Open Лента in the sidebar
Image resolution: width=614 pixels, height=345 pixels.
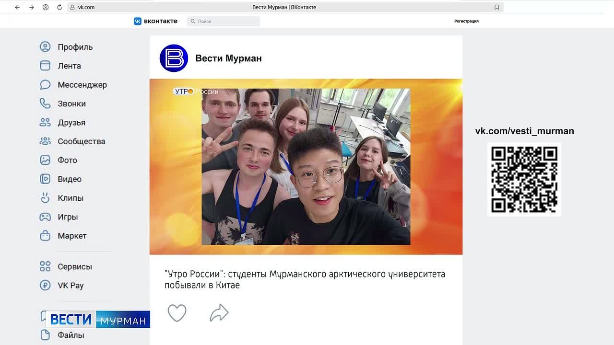click(x=70, y=66)
